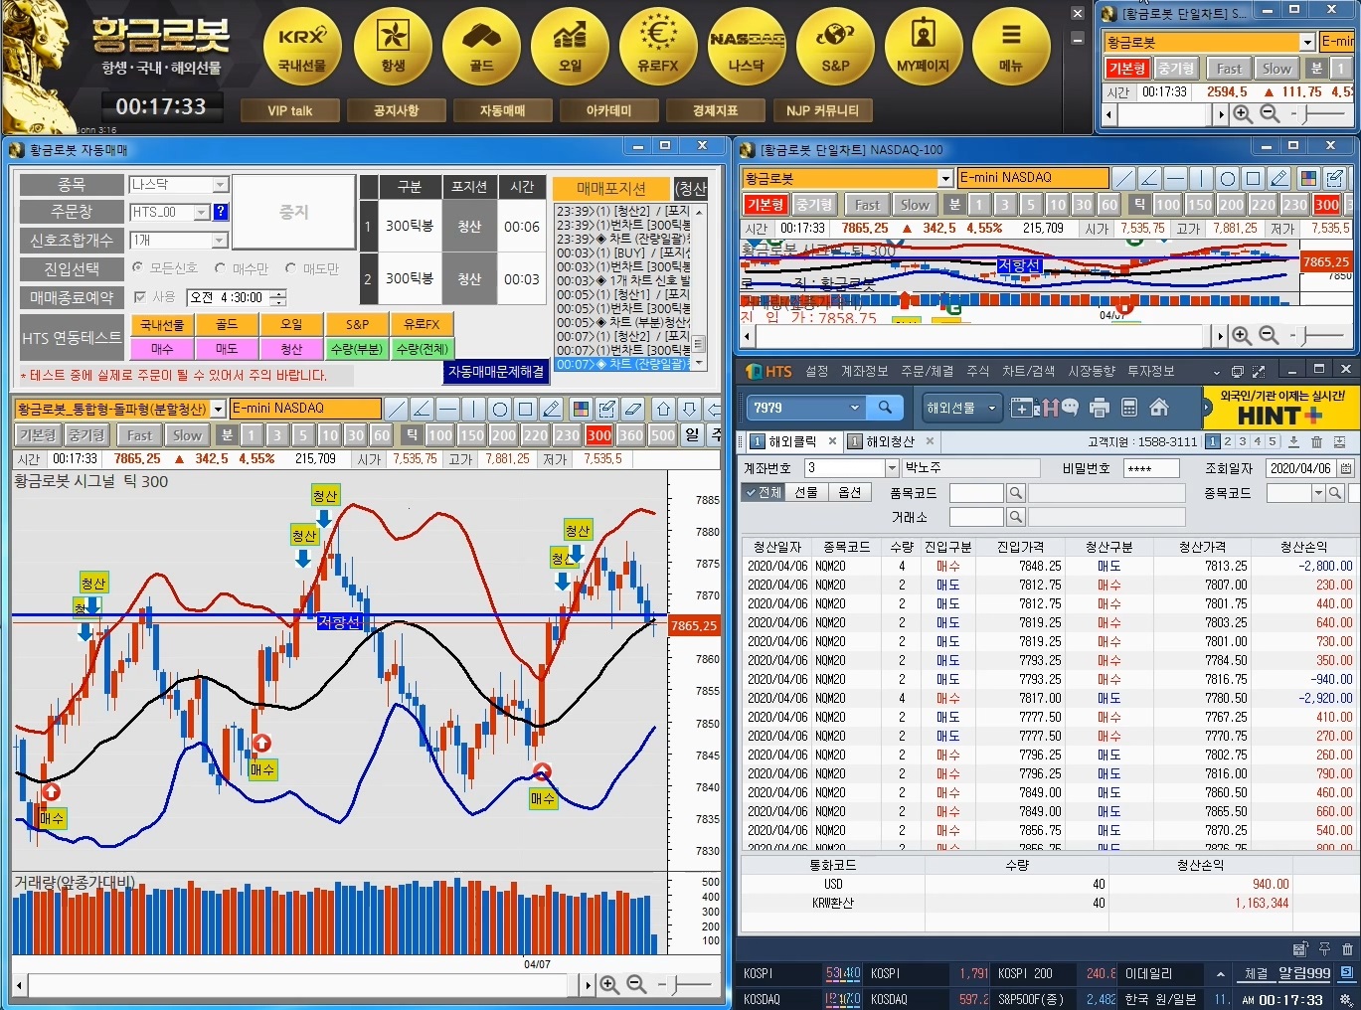Click the VIP talk button

click(289, 110)
